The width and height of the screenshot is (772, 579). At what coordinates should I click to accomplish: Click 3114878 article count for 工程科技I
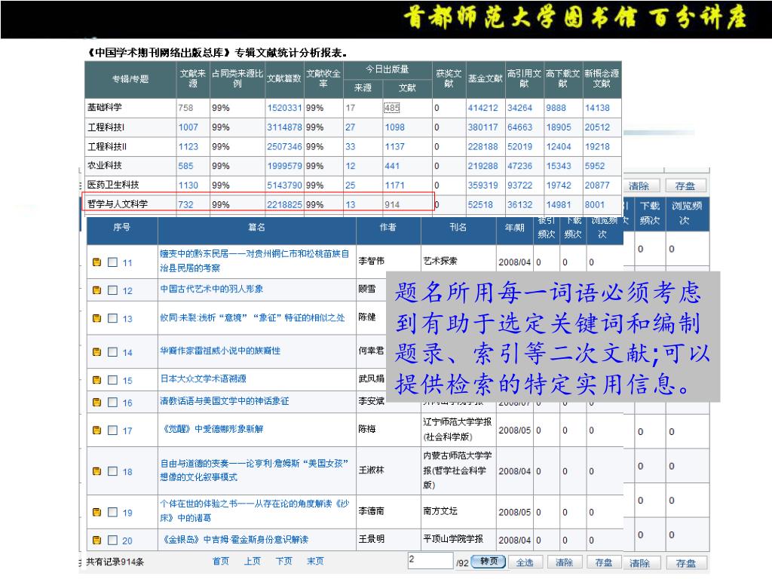[x=284, y=127]
